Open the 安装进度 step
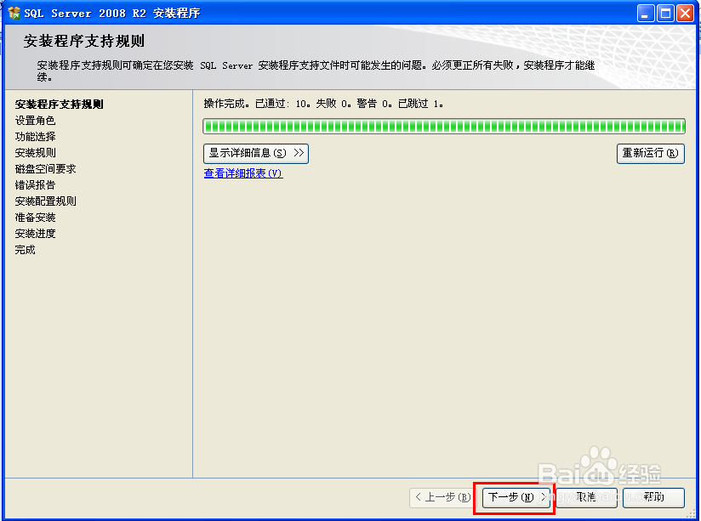Viewport: 701px width, 521px height. pyautogui.click(x=34, y=233)
